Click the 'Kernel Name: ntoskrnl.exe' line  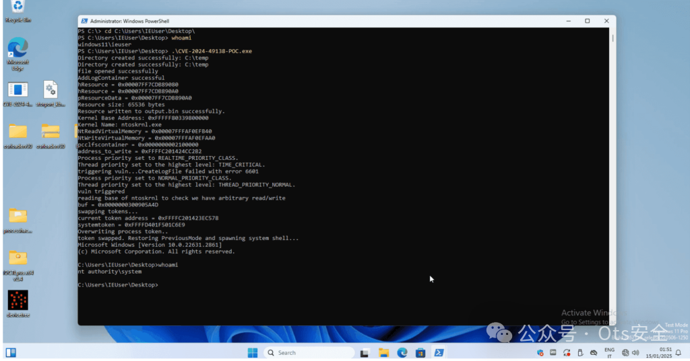120,125
